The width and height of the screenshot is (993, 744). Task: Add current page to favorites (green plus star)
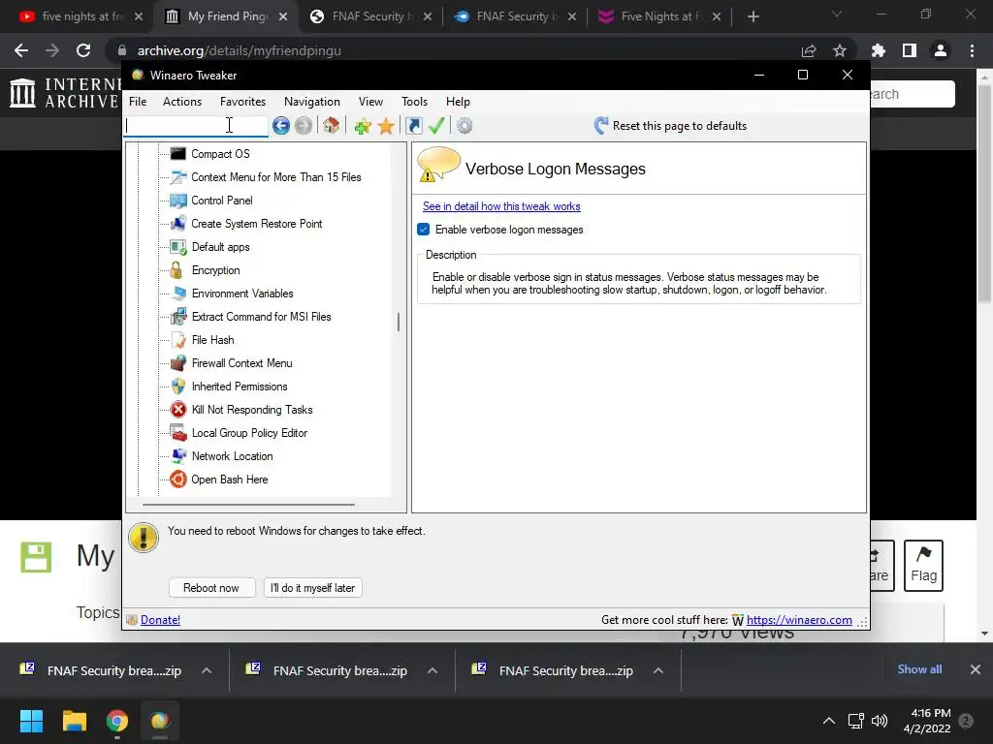coord(363,126)
